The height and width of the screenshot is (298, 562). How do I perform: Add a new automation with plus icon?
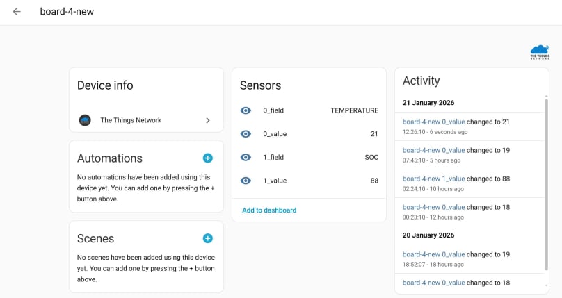point(207,158)
